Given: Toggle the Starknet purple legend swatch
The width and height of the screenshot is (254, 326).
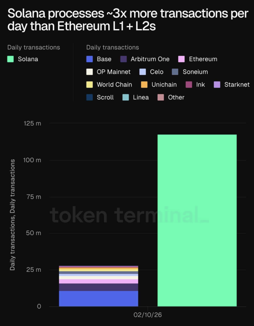Looking at the screenshot, I should tap(217, 85).
